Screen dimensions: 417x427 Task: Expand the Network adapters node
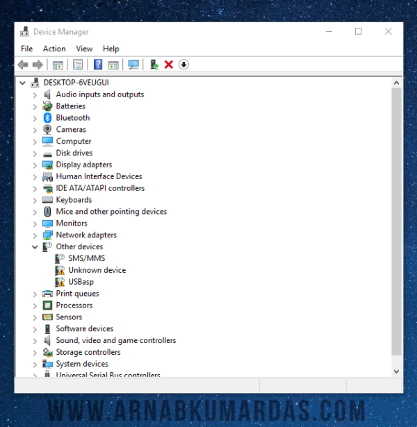[x=35, y=235]
